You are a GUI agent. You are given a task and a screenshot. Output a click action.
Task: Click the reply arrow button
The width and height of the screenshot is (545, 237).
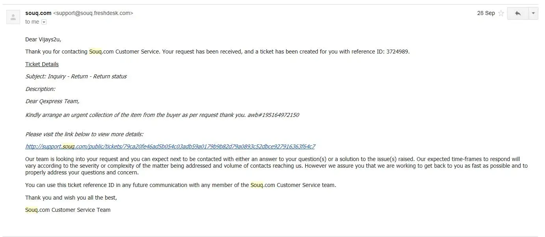click(x=518, y=13)
